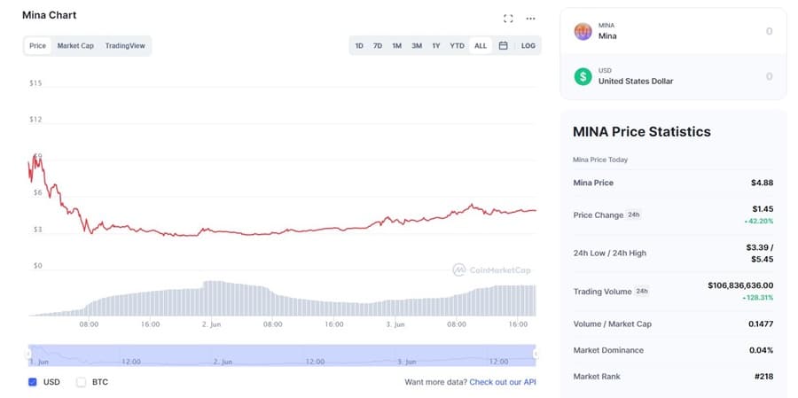Enable the BTC checkbox

[82, 382]
